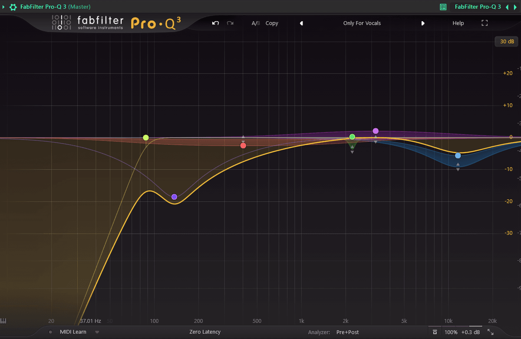Adjust the 100% gain scale value
Screen dimensions: 521x339
pos(451,332)
